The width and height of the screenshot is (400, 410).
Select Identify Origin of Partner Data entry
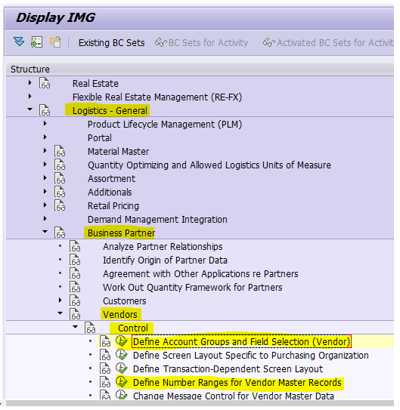tap(165, 260)
